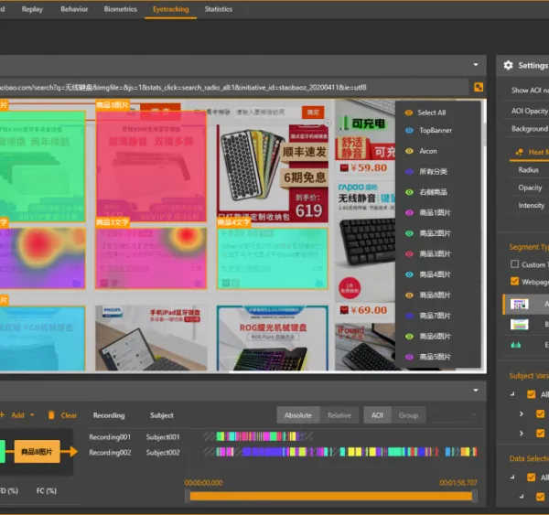Screen dimensions: 549x515
Task: Enable the Custom segment type checkbox
Action: [514, 264]
